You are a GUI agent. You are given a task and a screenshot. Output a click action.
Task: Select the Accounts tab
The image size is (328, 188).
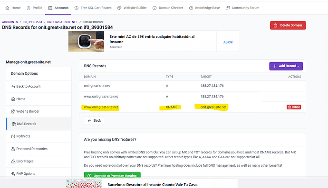(x=58, y=8)
